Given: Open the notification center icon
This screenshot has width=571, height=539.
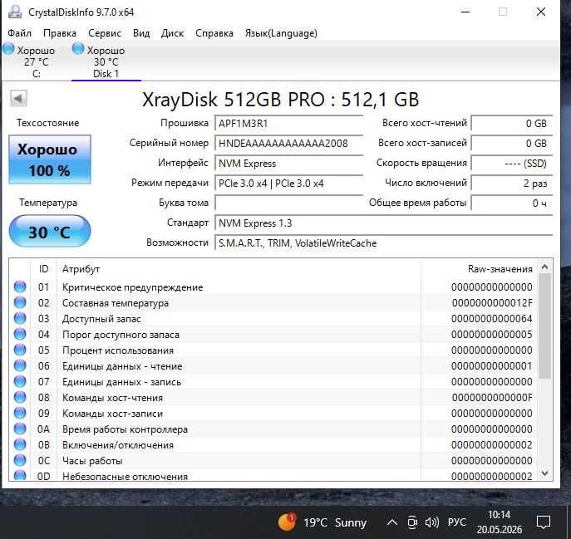Looking at the screenshot, I should coord(544,522).
